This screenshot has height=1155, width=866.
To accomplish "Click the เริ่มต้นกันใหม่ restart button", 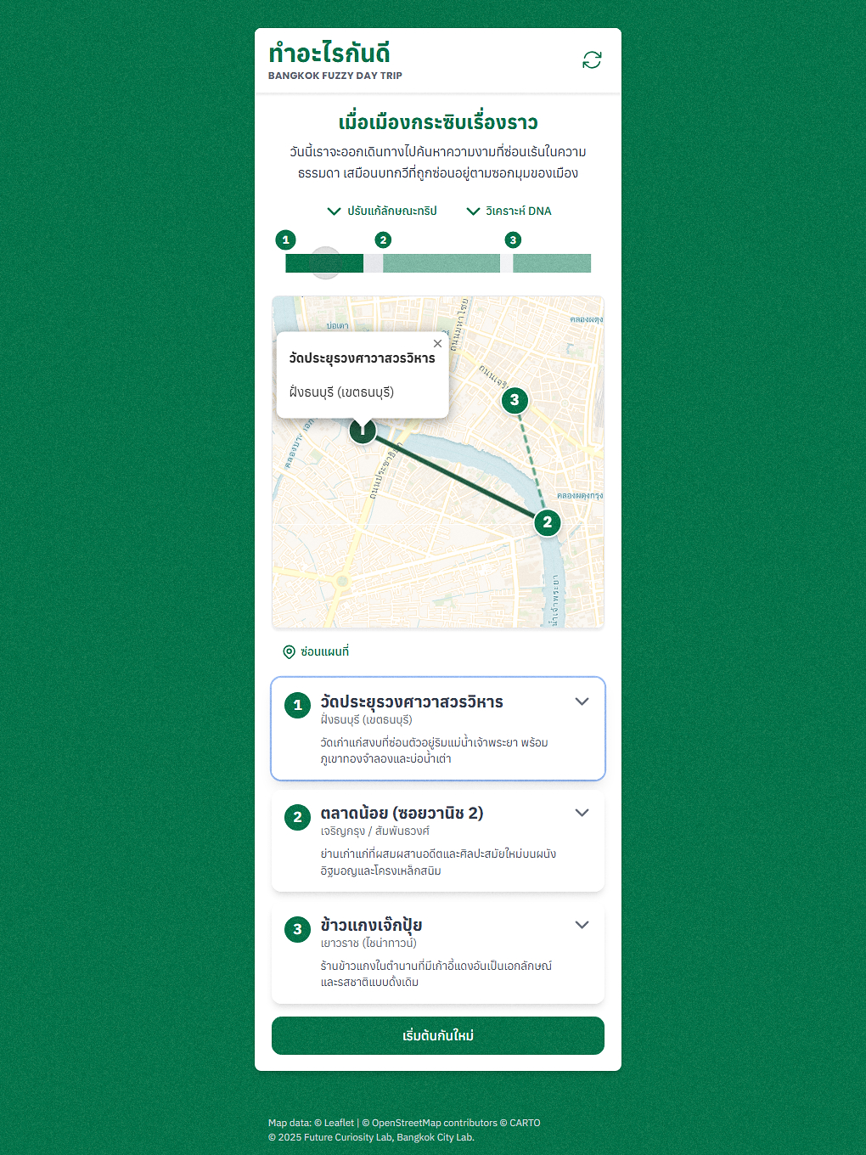I will pyautogui.click(x=438, y=1035).
